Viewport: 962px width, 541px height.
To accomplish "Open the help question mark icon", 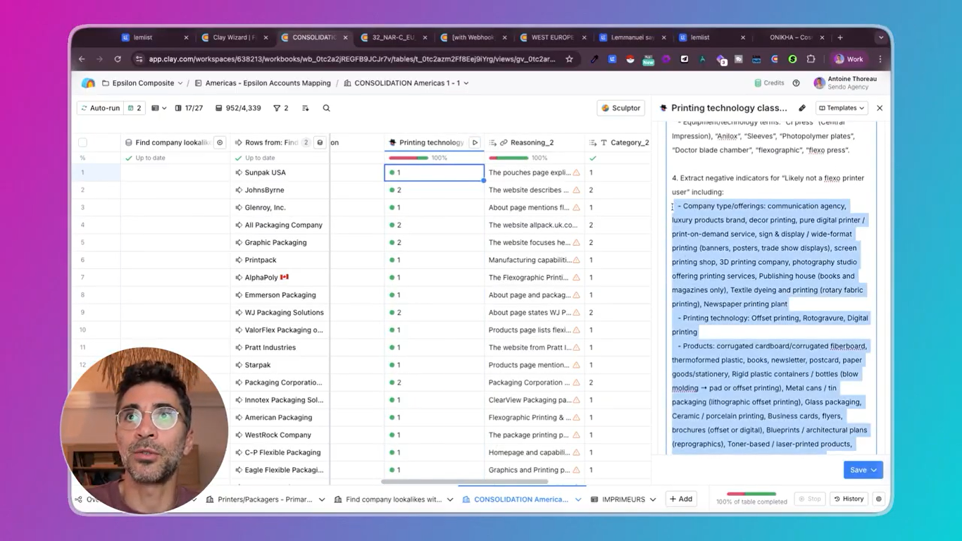I will 796,83.
